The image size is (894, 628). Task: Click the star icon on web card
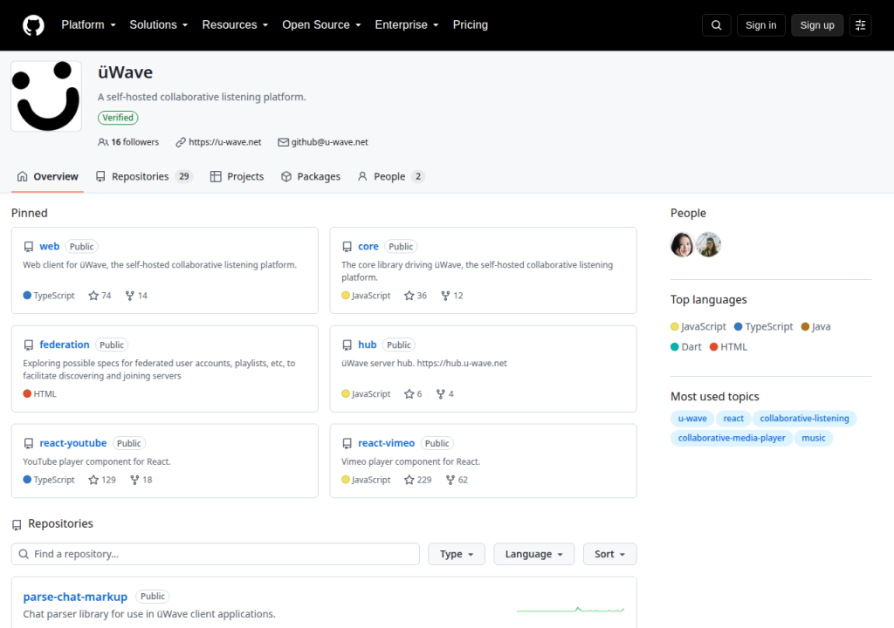tap(93, 295)
